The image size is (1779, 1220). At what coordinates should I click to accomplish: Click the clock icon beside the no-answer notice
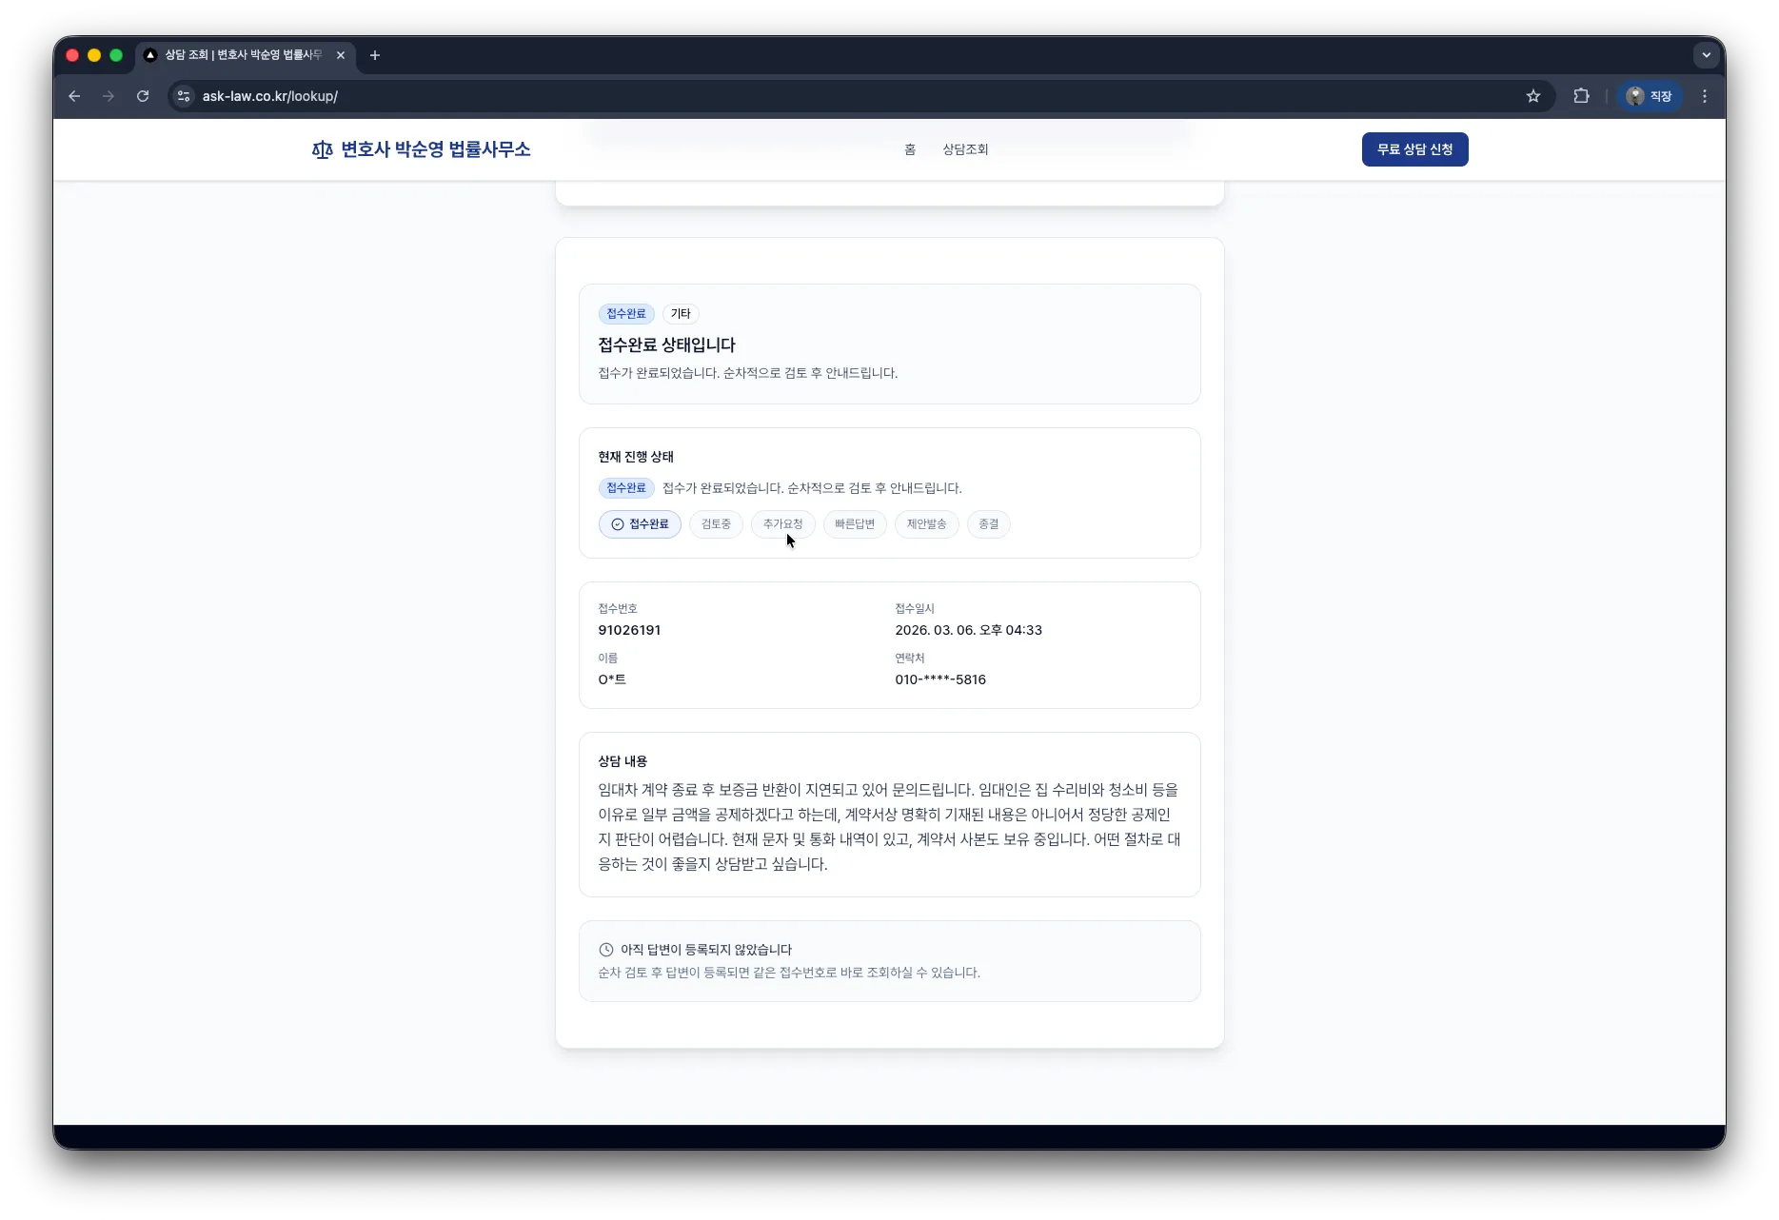604,949
